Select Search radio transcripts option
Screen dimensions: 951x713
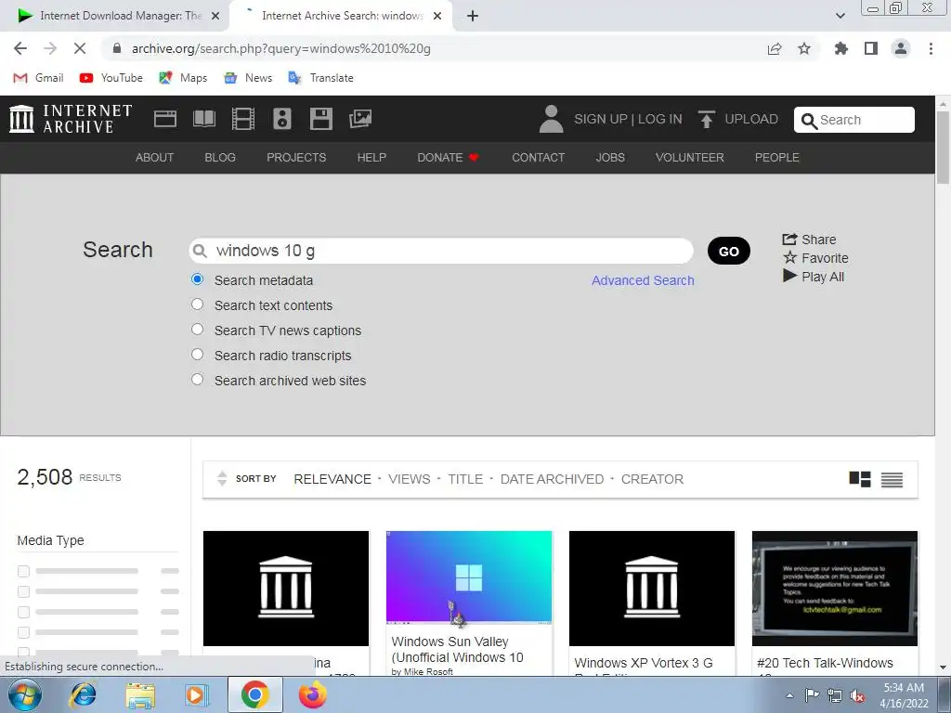coord(197,354)
